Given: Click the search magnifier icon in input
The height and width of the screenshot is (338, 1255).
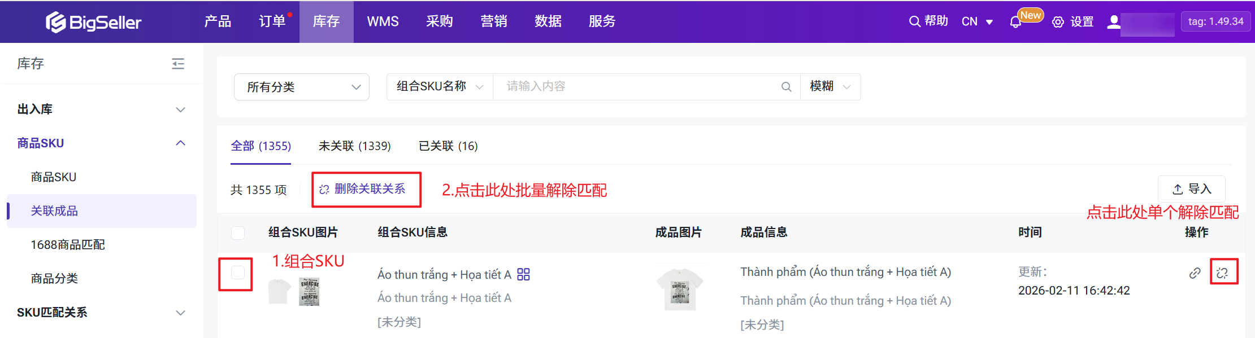Looking at the screenshot, I should click(786, 87).
